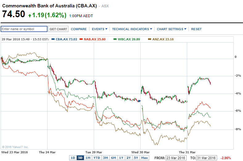Choose the 6M time range
This screenshot has width=243, height=161.
coord(113,158)
